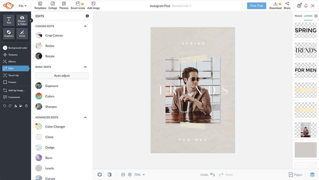Click the Free Trial button
The width and height of the screenshot is (319, 180).
[x=256, y=5]
